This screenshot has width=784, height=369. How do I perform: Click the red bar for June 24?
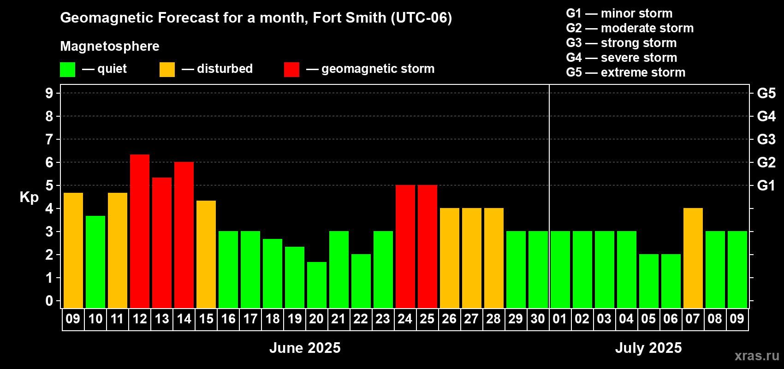click(405, 246)
